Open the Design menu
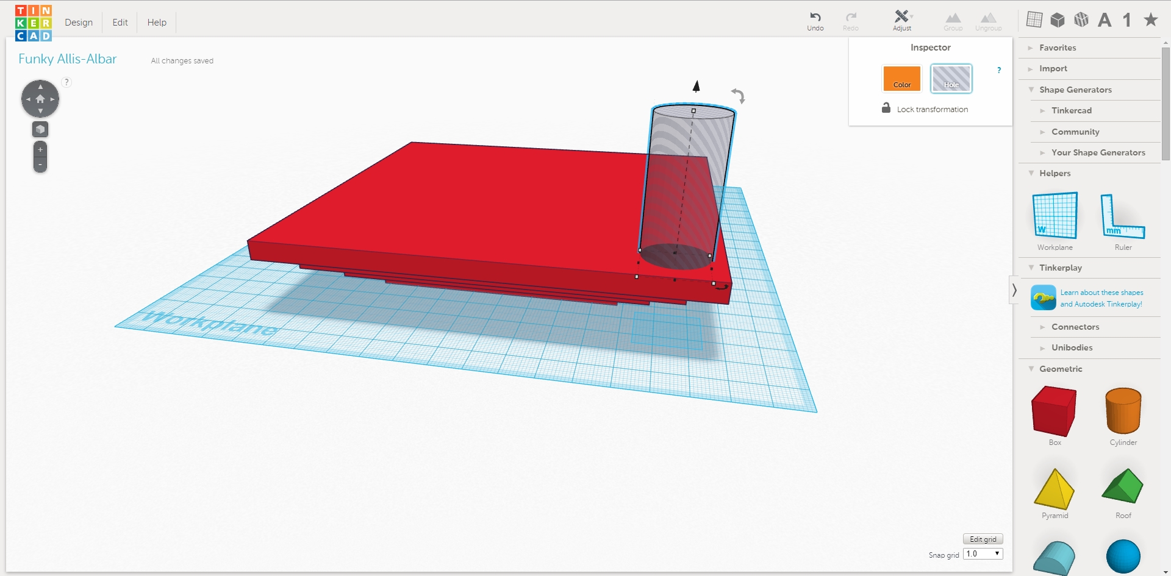 (x=79, y=23)
